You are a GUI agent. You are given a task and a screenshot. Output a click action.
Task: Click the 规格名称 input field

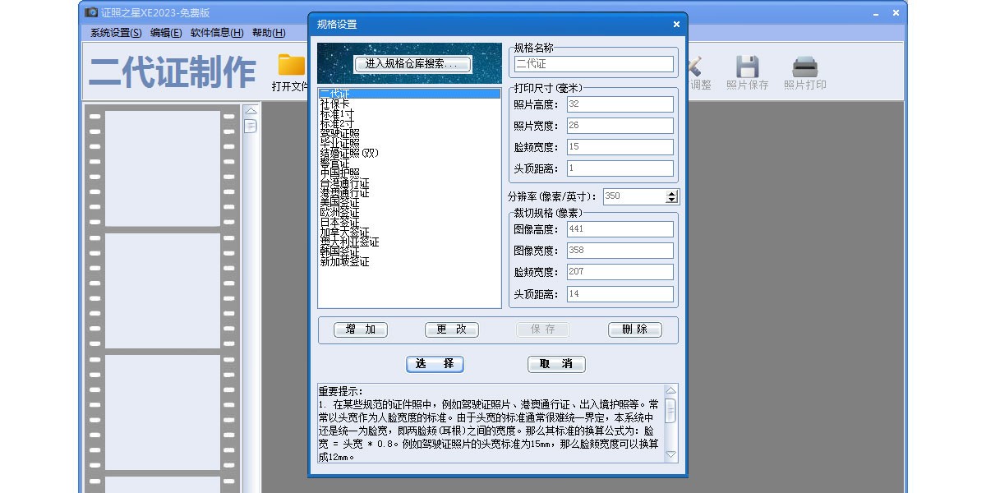point(593,64)
